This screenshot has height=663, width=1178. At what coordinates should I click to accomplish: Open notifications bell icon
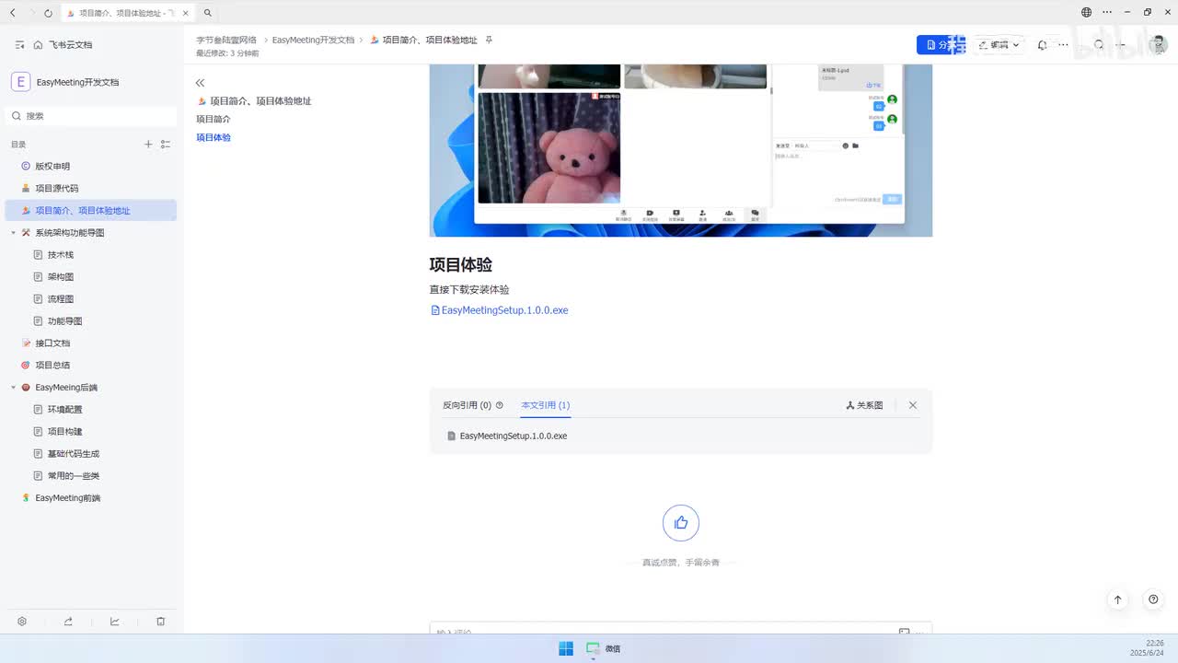pyautogui.click(x=1042, y=44)
